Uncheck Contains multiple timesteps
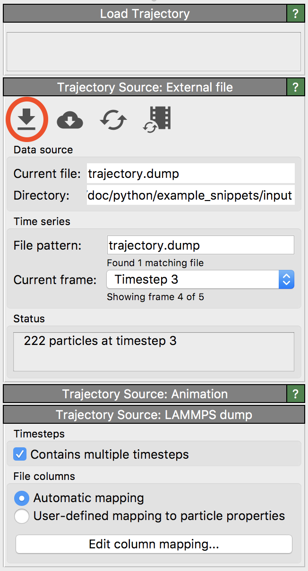The width and height of the screenshot is (308, 571). pos(20,454)
